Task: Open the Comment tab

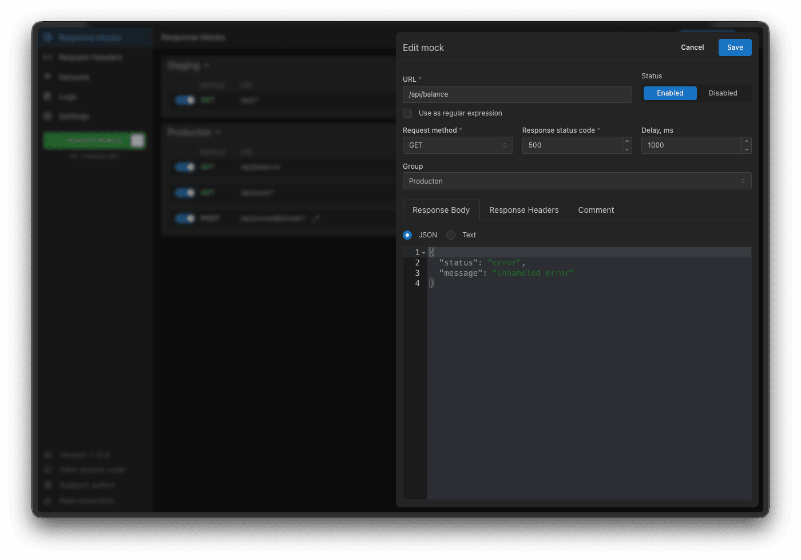Action: 596,210
